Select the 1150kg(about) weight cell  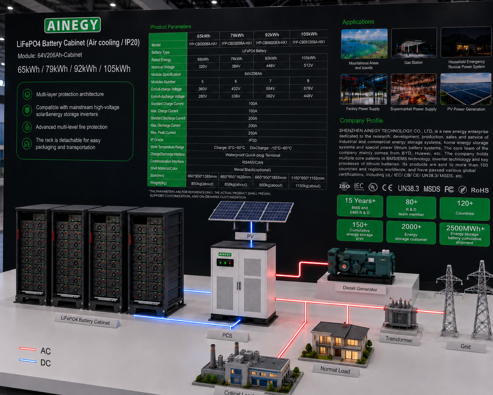point(308,186)
